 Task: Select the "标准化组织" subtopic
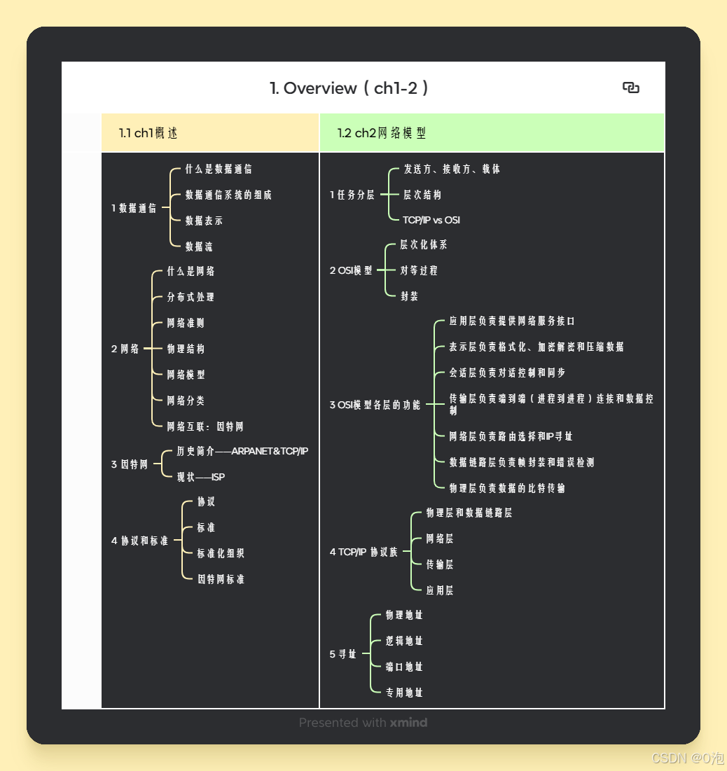pos(221,553)
